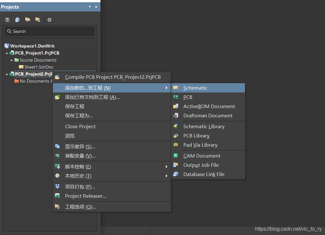Click the version control (版本控制) icon
The height and width of the screenshot is (235, 325).
coord(57,166)
